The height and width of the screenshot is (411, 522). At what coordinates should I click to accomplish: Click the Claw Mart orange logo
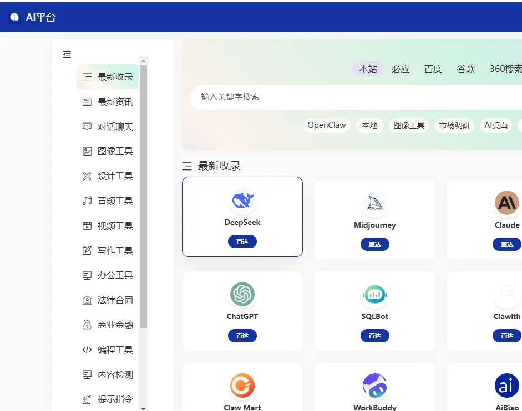click(x=242, y=386)
